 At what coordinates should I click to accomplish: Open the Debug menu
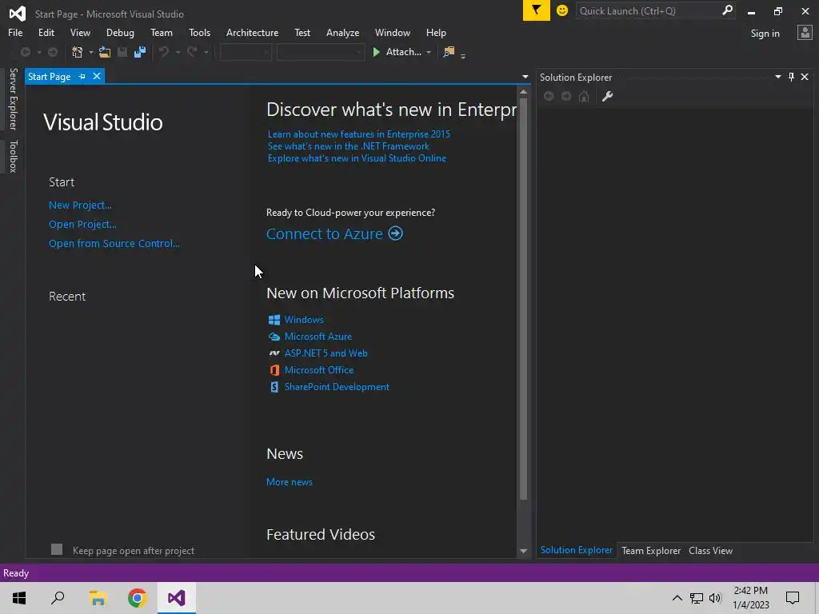click(x=120, y=32)
